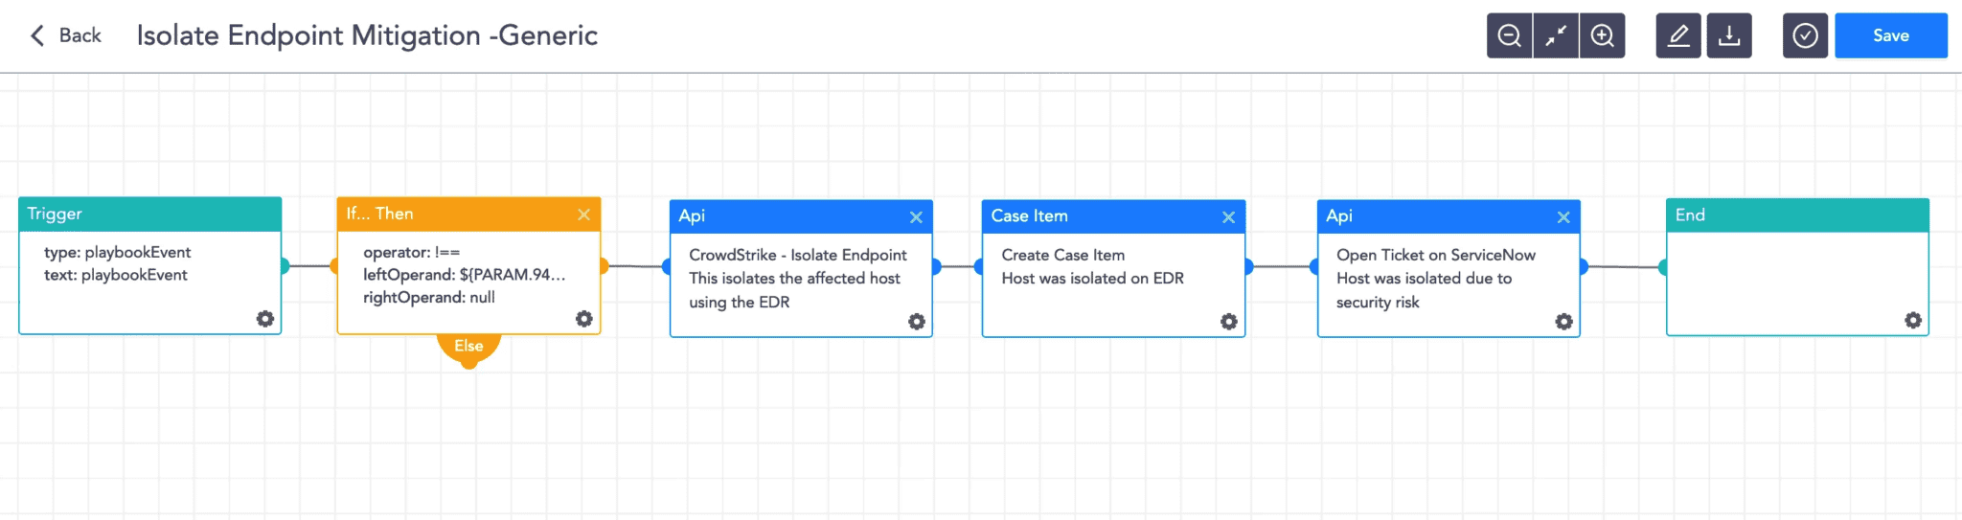1962x520 pixels.
Task: Select the End node header
Action: point(1796,215)
